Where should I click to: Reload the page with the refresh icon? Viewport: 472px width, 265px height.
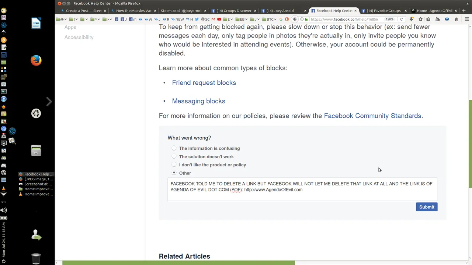[x=402, y=19]
